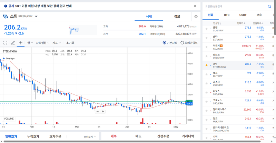
Task: Select the 원화 market tab
Action: click(x=210, y=15)
